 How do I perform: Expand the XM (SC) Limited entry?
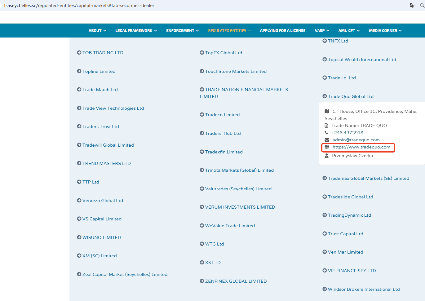pos(99,256)
